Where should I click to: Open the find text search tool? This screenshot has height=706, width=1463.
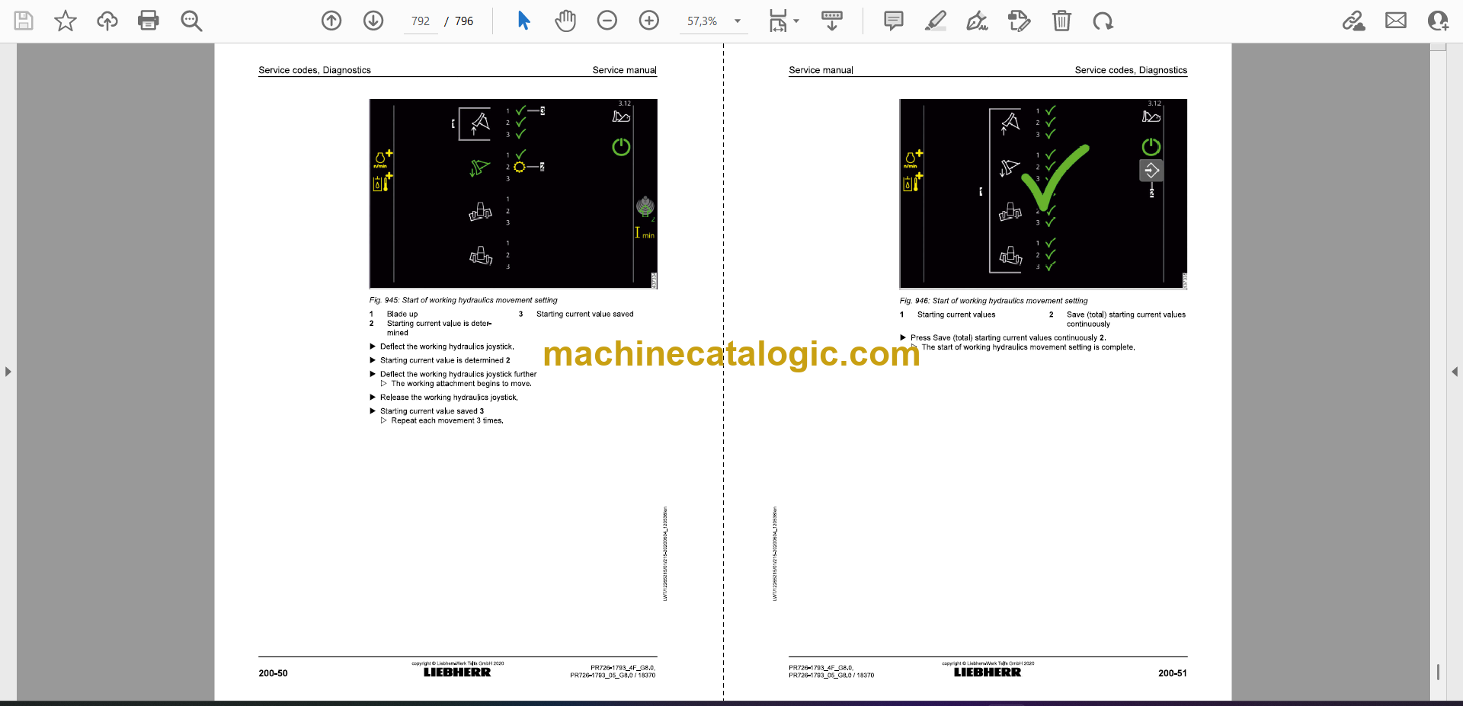[x=191, y=21]
